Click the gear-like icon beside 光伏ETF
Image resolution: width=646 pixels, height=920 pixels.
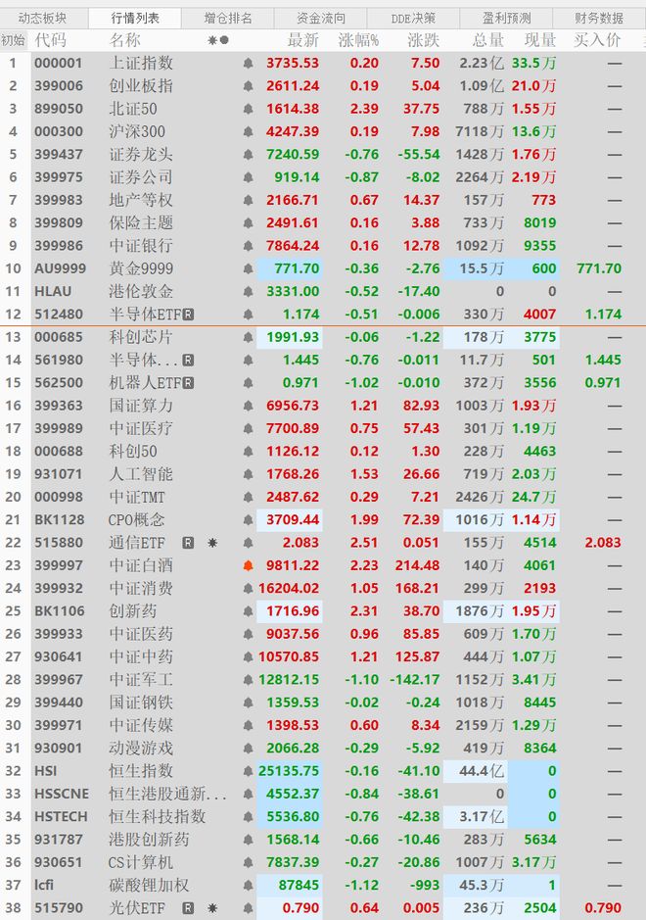[x=211, y=908]
